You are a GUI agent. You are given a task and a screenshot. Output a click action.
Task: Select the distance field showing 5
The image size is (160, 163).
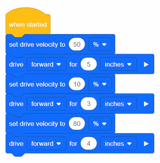click(x=89, y=64)
